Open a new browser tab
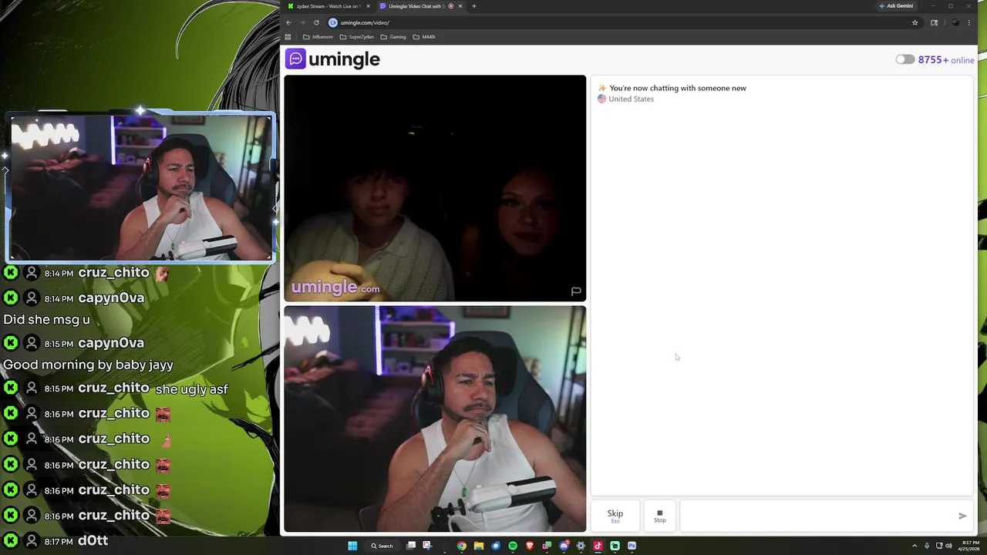987x555 pixels. point(474,6)
